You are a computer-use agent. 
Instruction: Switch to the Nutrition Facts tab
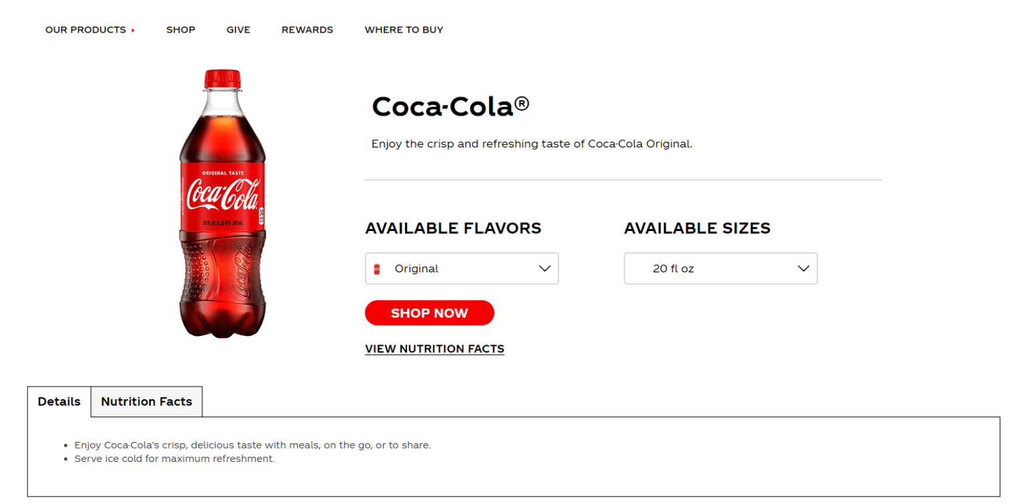146,401
